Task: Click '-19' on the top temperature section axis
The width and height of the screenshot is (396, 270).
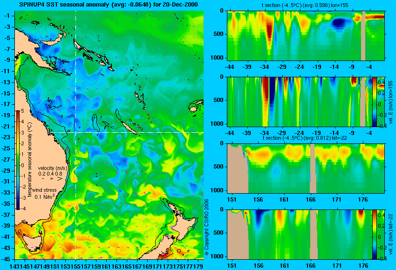Action: click(x=317, y=67)
